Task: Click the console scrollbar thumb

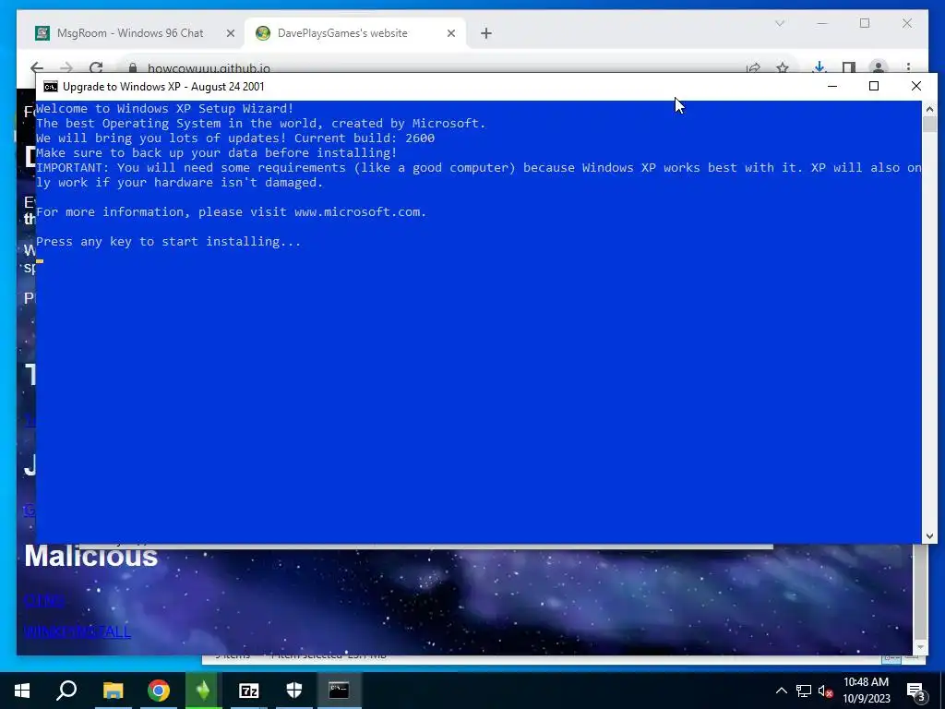Action: pos(929,125)
